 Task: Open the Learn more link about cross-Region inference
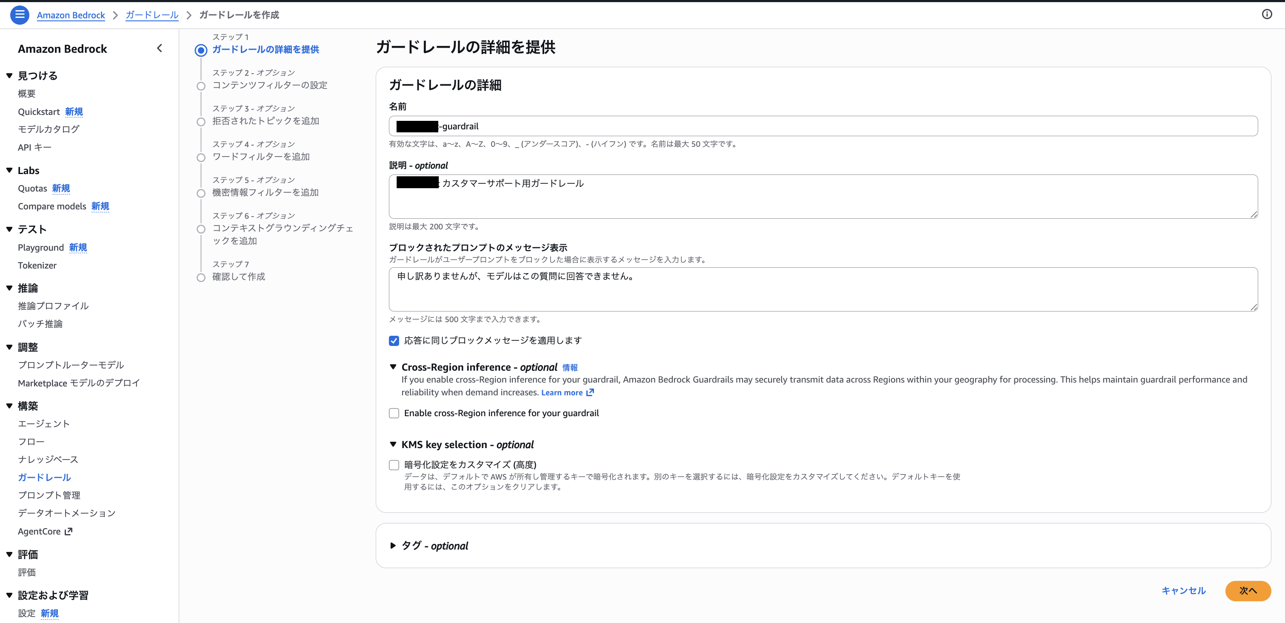[x=563, y=392]
